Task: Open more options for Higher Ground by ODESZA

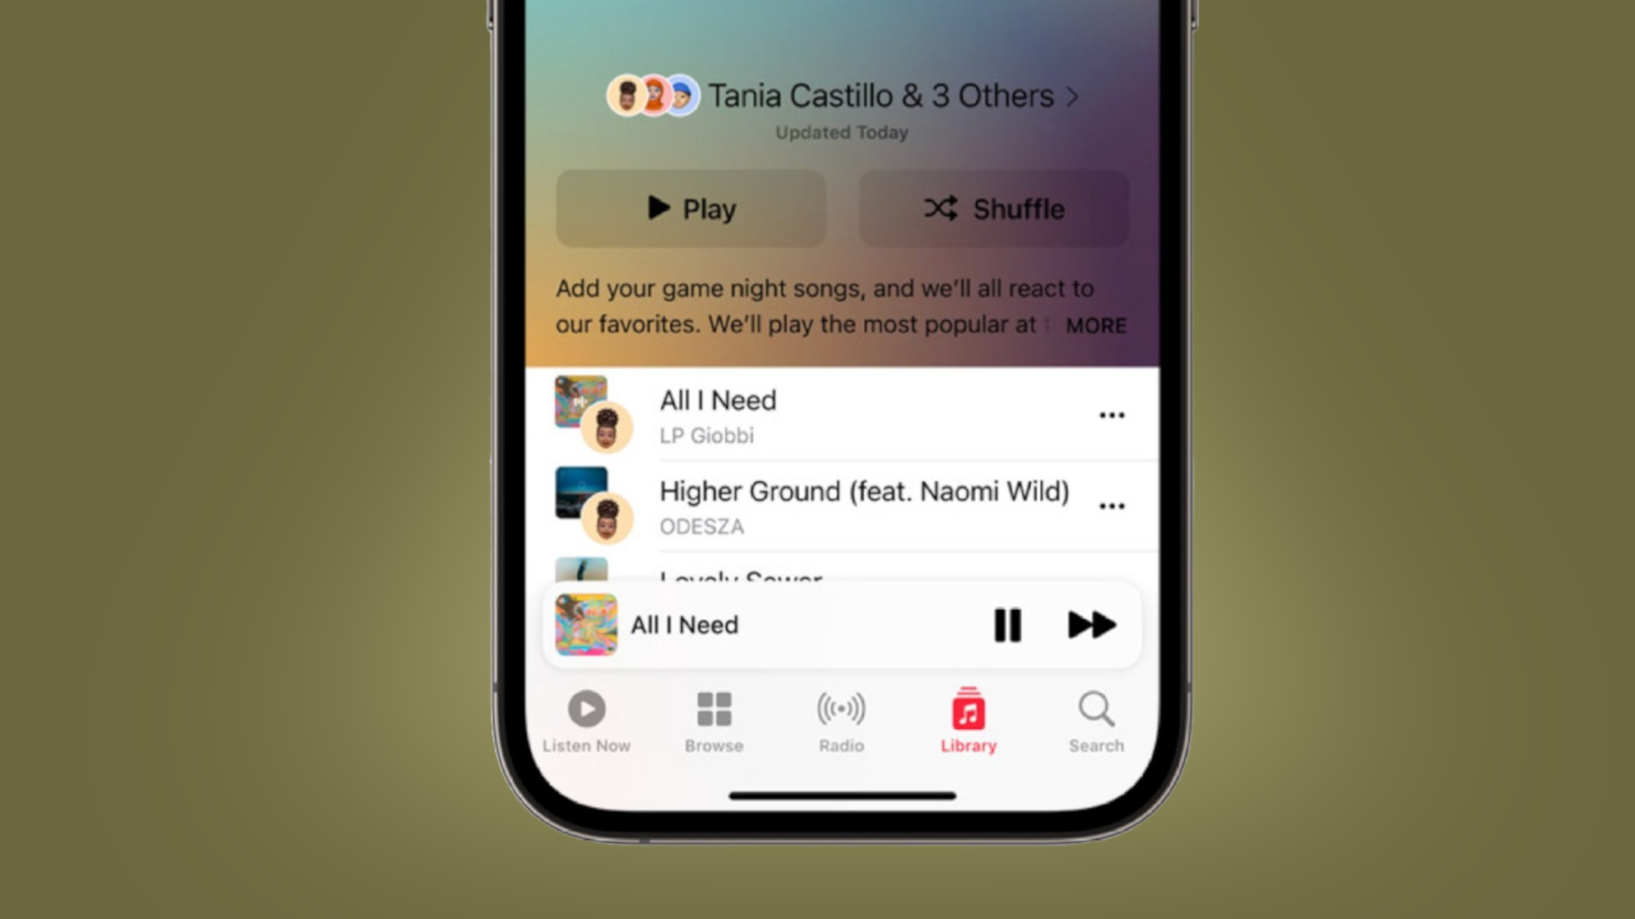Action: (1109, 506)
